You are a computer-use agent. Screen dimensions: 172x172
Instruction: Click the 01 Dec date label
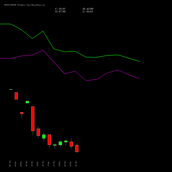pos(15,164)
